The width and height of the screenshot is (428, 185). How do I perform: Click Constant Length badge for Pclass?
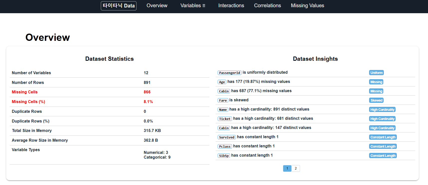(383, 146)
